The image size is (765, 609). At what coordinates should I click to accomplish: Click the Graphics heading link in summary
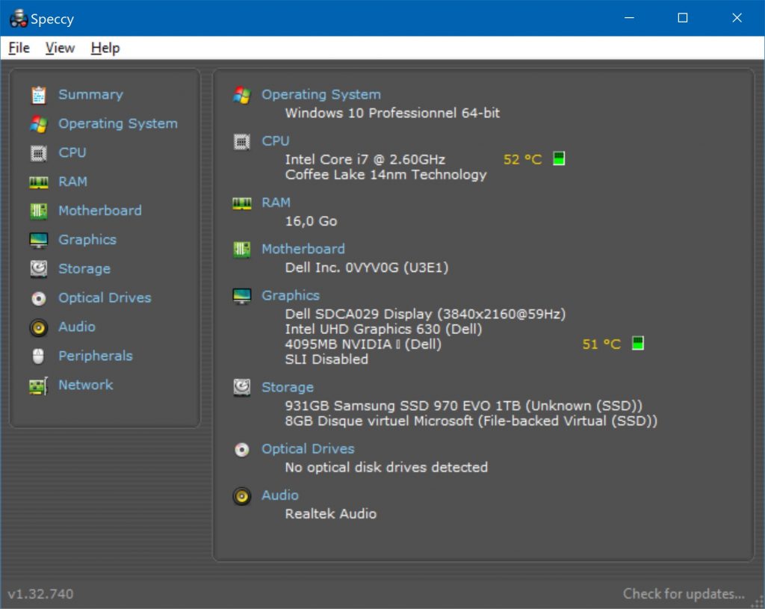291,296
